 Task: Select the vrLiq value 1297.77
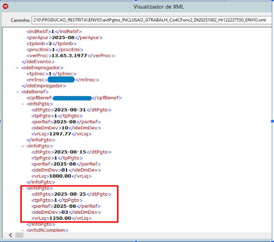(x=60, y=134)
